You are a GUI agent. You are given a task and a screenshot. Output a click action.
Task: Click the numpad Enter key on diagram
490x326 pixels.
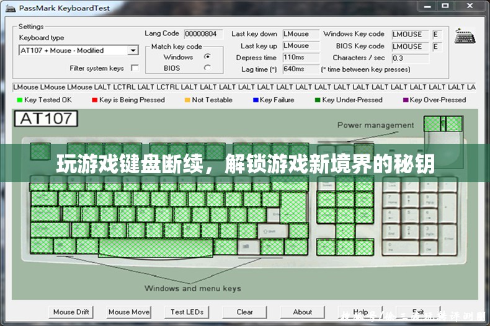[448, 240]
